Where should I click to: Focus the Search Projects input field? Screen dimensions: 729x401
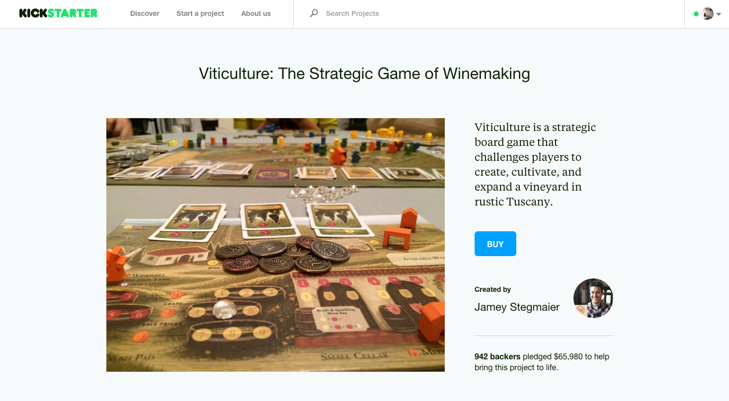489,13
